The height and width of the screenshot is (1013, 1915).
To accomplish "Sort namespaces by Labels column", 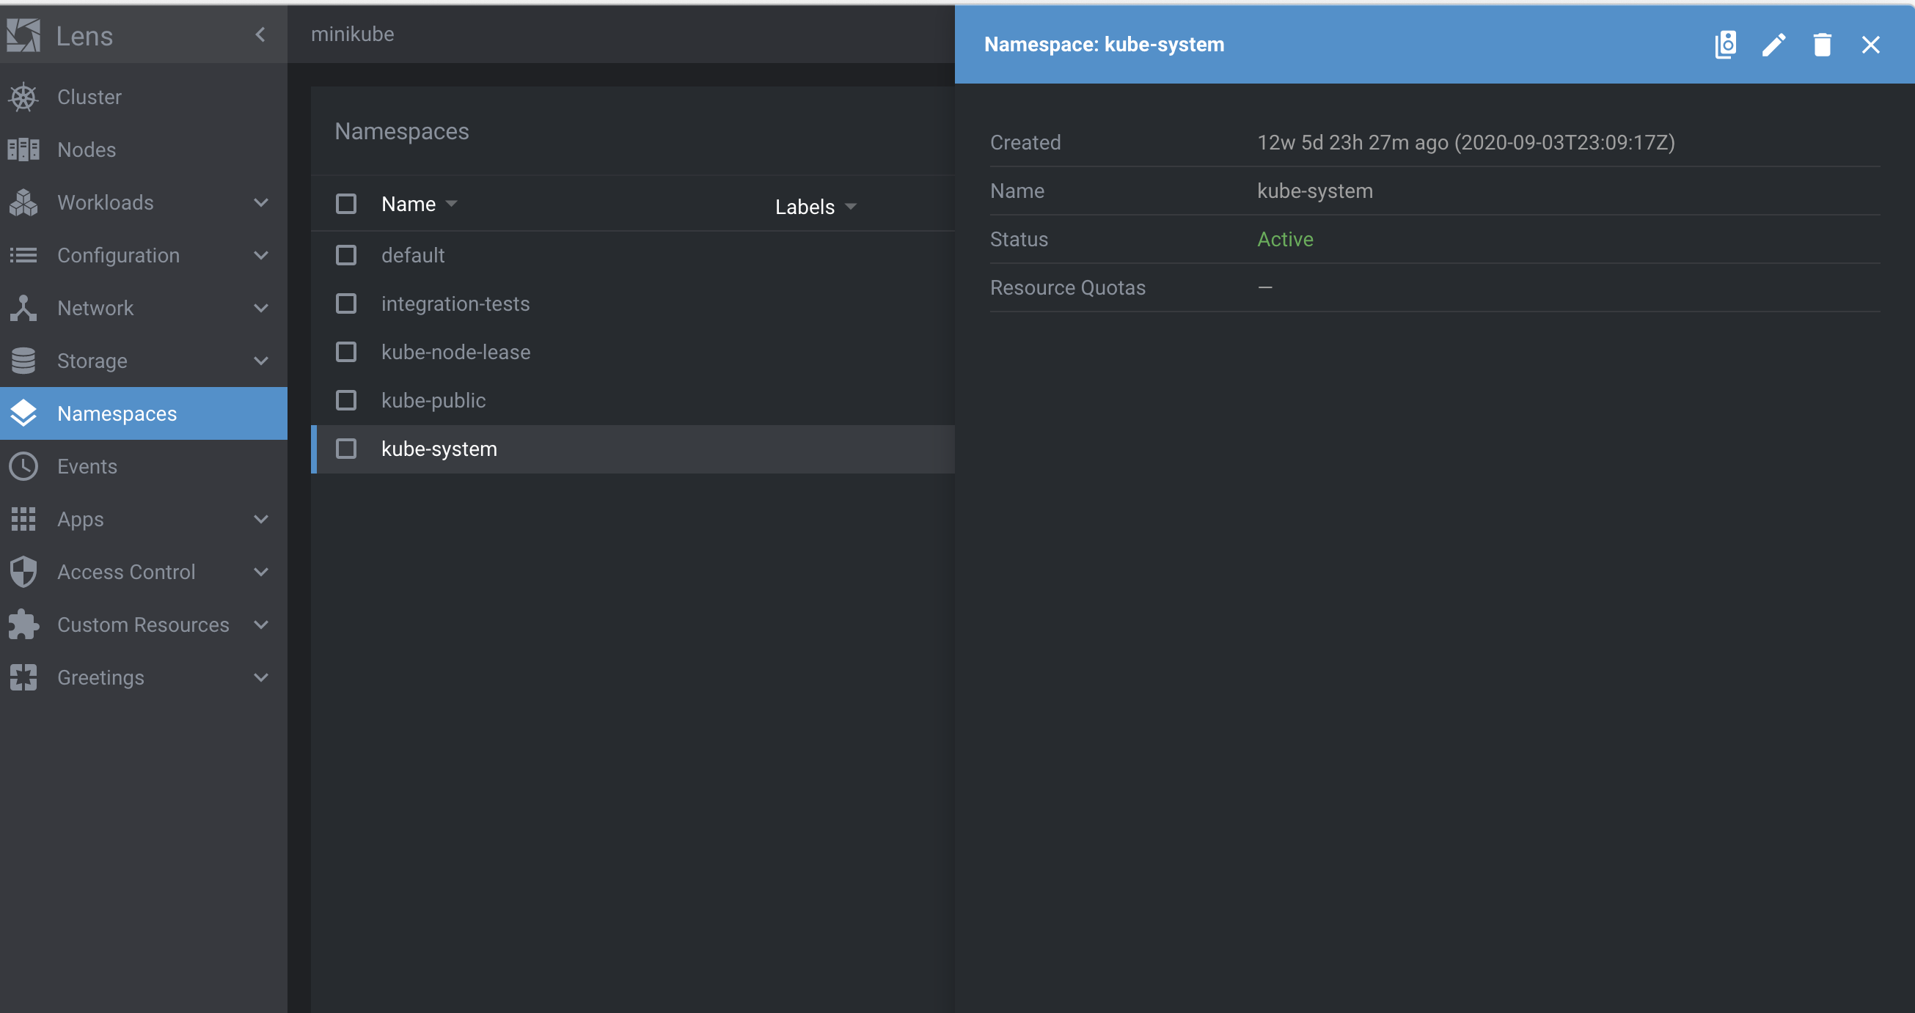I will 805,207.
